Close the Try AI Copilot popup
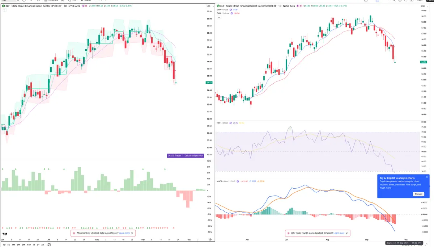Image resolution: width=434 pixels, height=247 pixels. (x=427, y=177)
